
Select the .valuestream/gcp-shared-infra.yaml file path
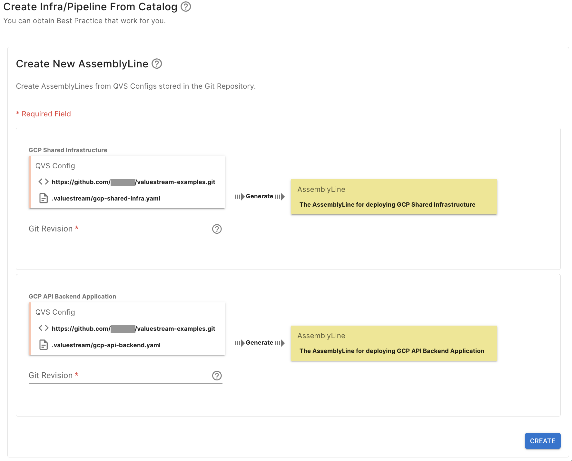pos(106,199)
